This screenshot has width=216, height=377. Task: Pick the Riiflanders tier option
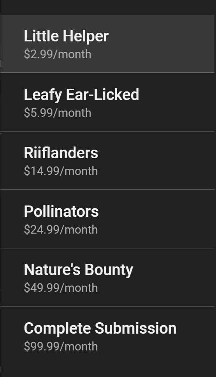107,160
